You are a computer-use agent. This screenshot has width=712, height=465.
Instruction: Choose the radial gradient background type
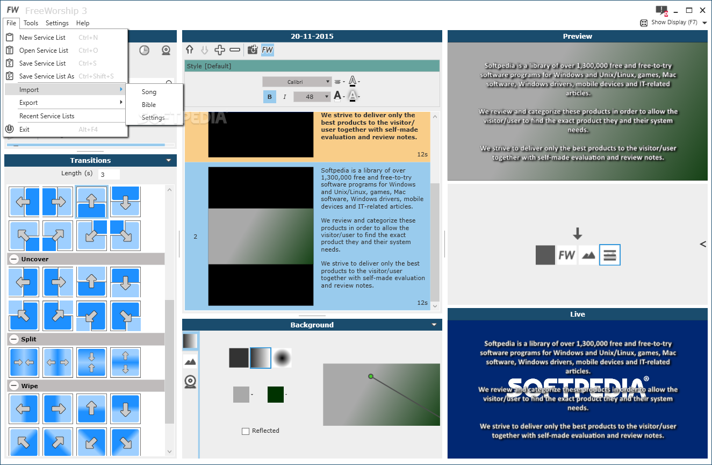(x=282, y=358)
